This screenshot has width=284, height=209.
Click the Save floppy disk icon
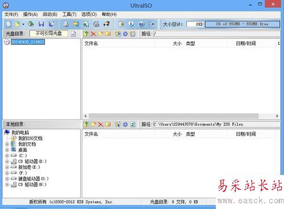point(41,24)
